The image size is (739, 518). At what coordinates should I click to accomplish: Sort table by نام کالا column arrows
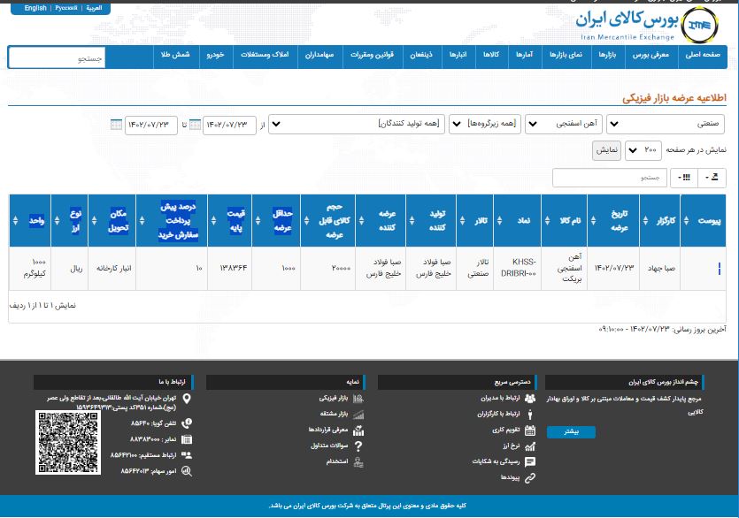point(547,220)
